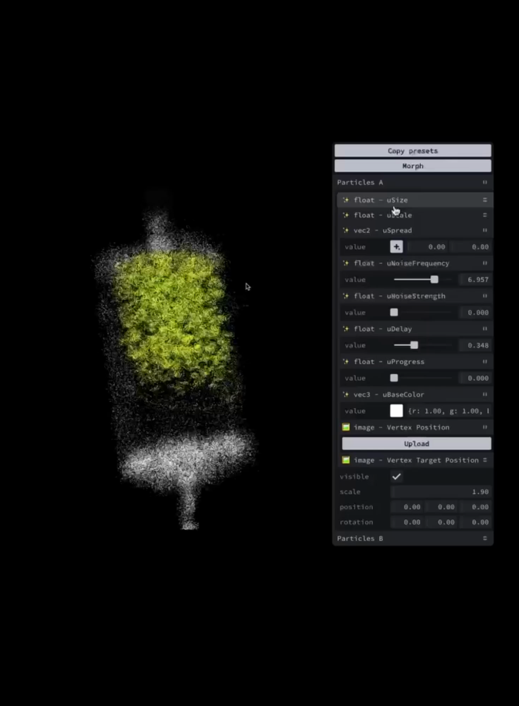
Task: Uncheck the visible checkbox
Action: [x=396, y=476]
